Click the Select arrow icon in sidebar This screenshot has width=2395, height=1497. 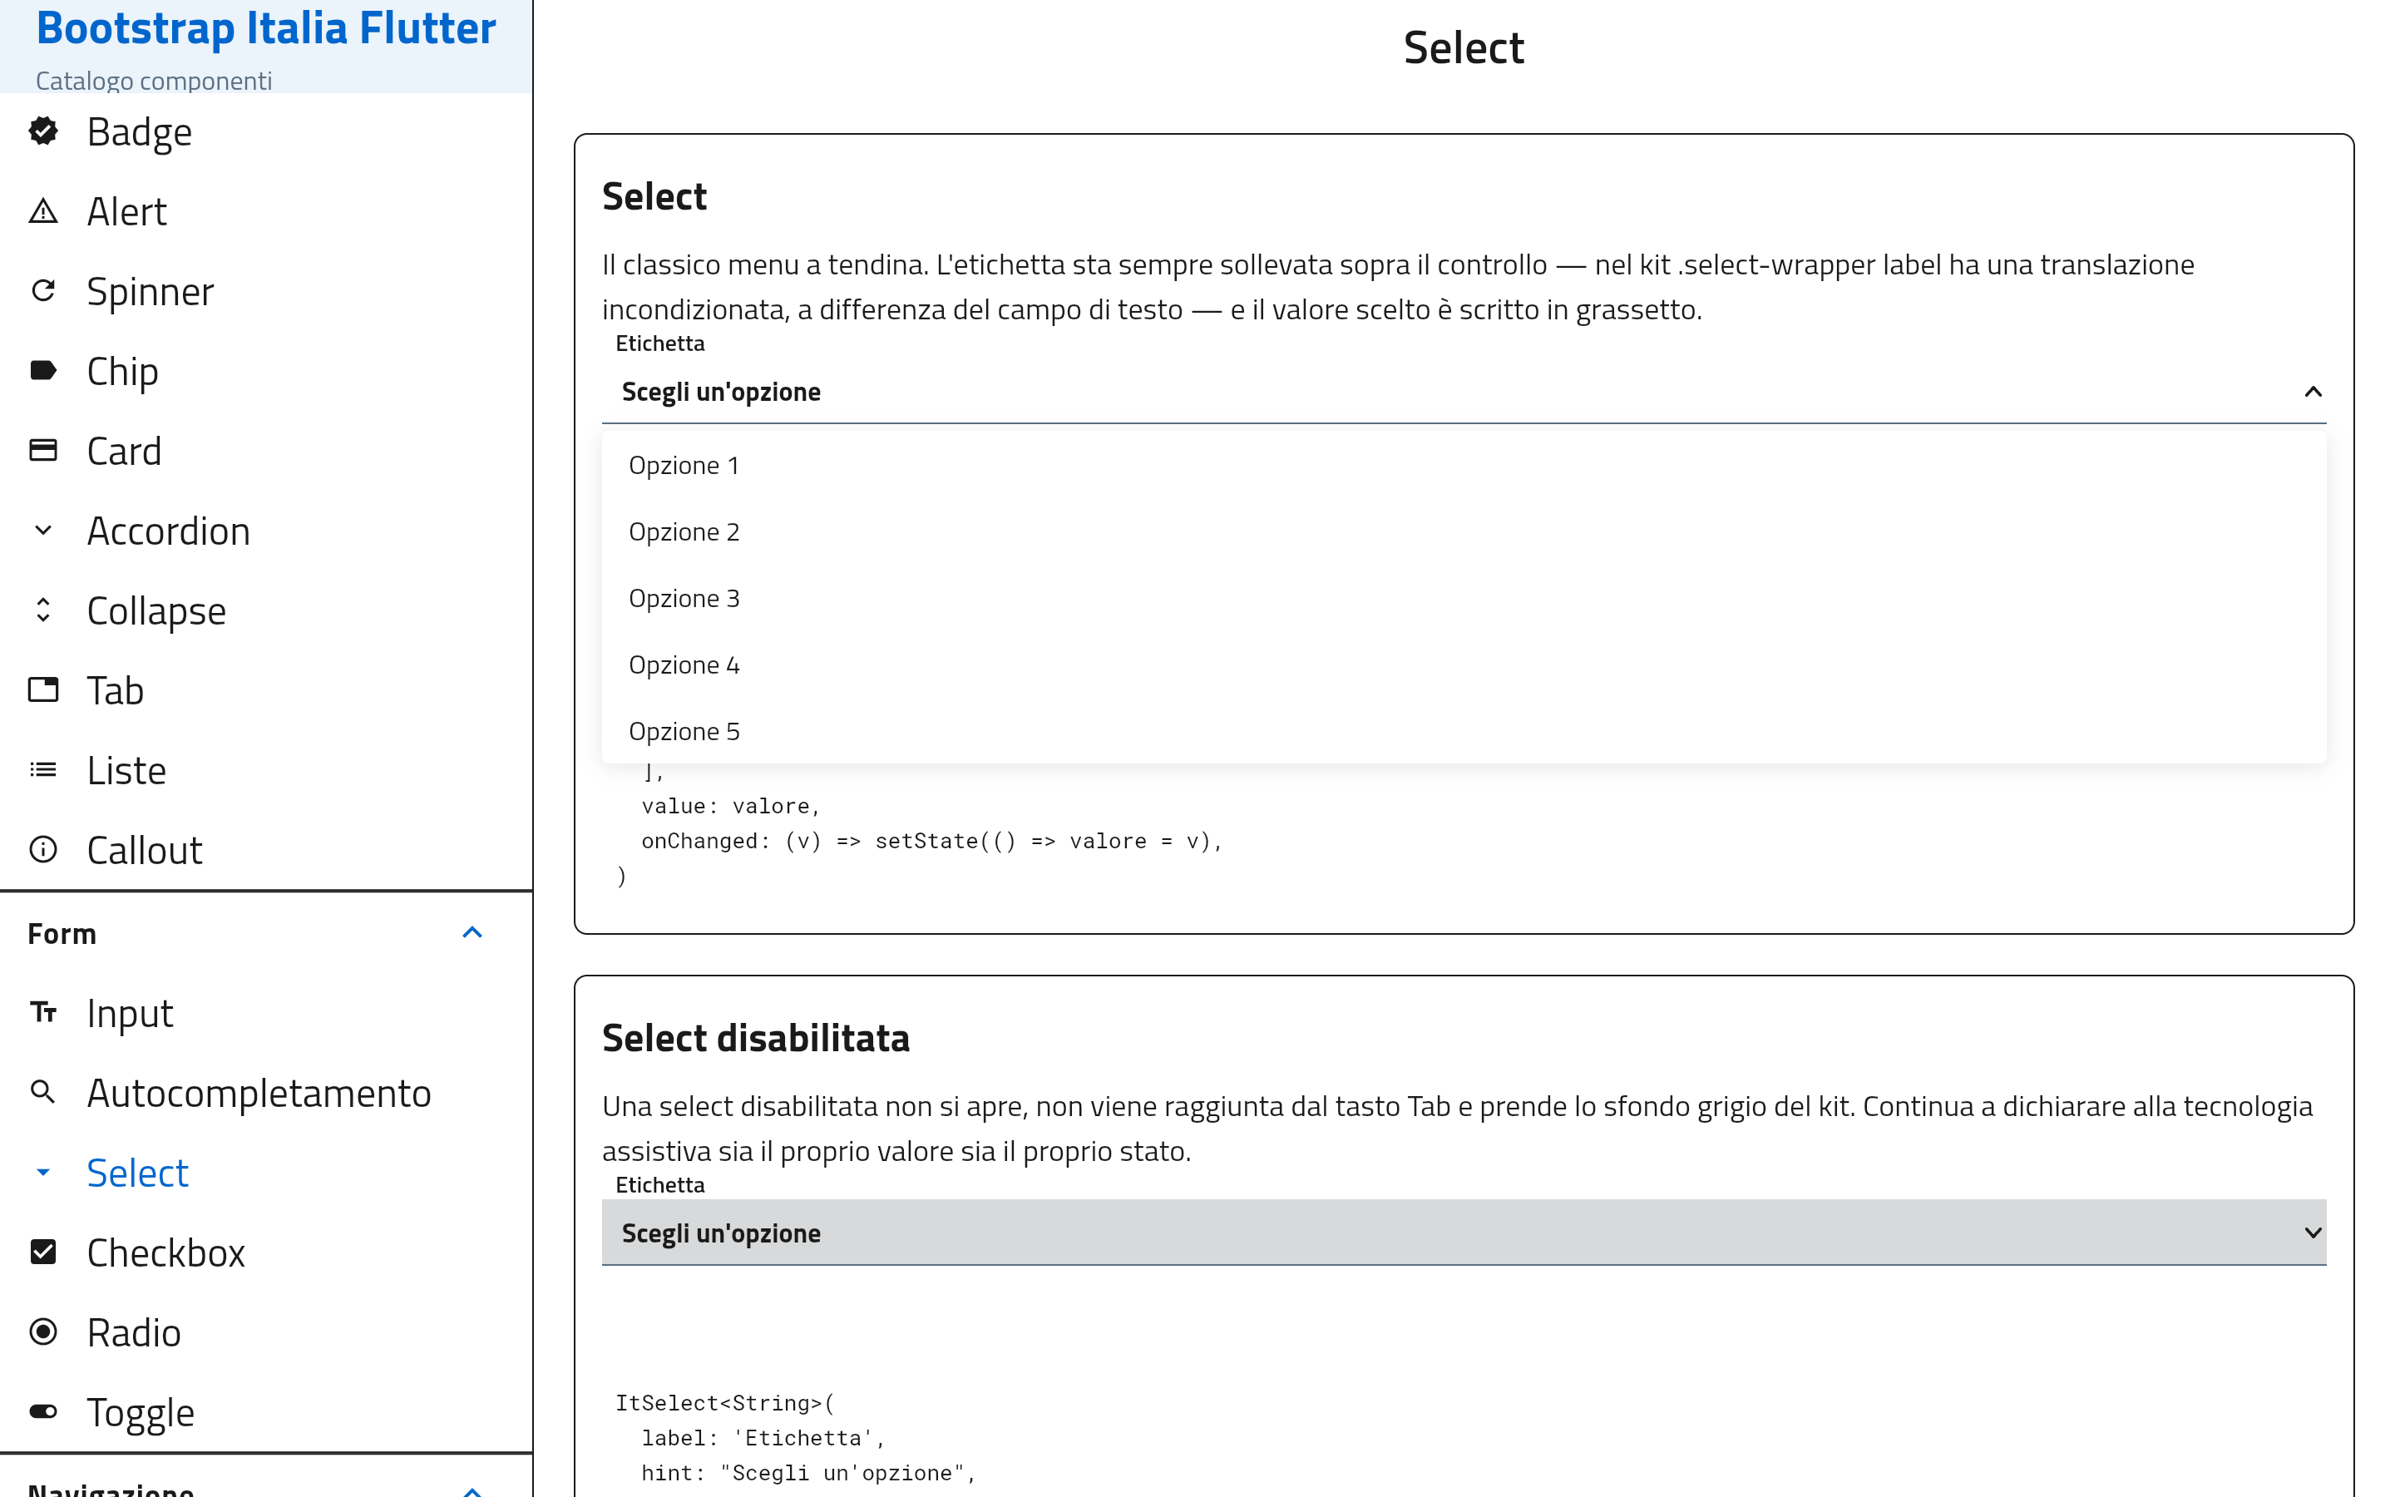(43, 1173)
